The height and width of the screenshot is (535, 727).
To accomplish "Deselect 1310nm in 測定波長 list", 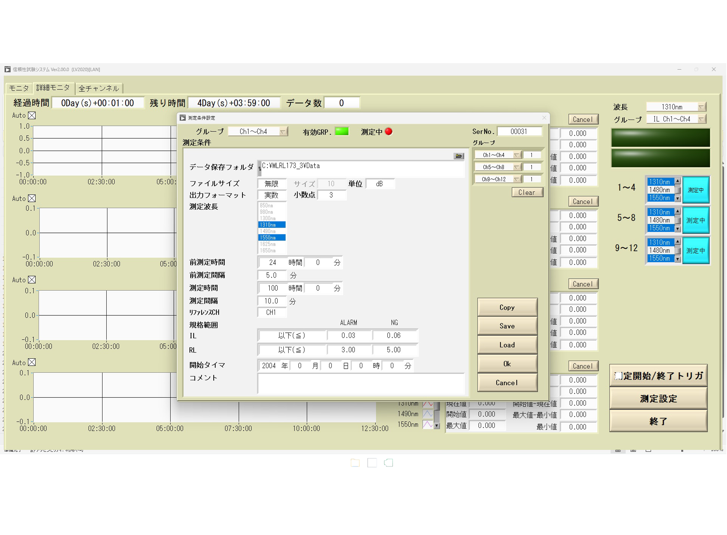I will click(x=272, y=225).
